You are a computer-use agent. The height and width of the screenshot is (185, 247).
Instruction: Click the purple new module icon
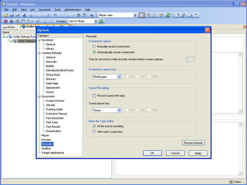(6, 21)
